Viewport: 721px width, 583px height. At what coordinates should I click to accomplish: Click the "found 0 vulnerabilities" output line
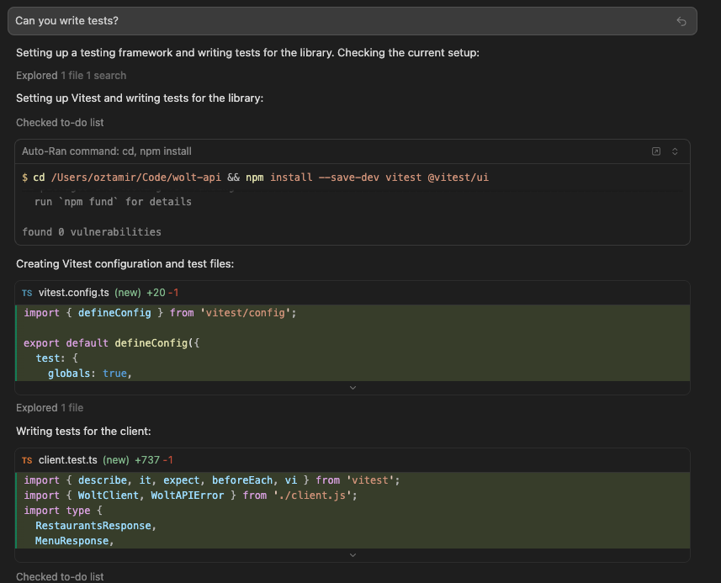pyautogui.click(x=92, y=231)
